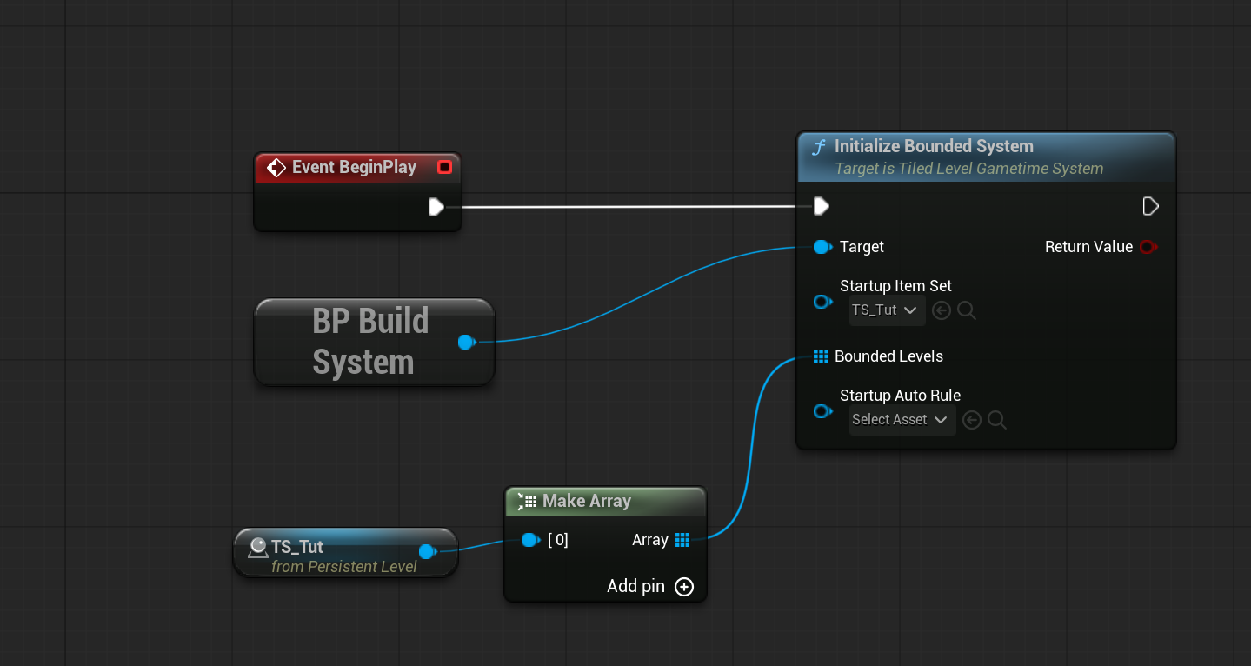Viewport: 1251px width, 666px height.
Task: Open Startup Auto Rule Select Asset dropdown
Action: [x=902, y=420]
